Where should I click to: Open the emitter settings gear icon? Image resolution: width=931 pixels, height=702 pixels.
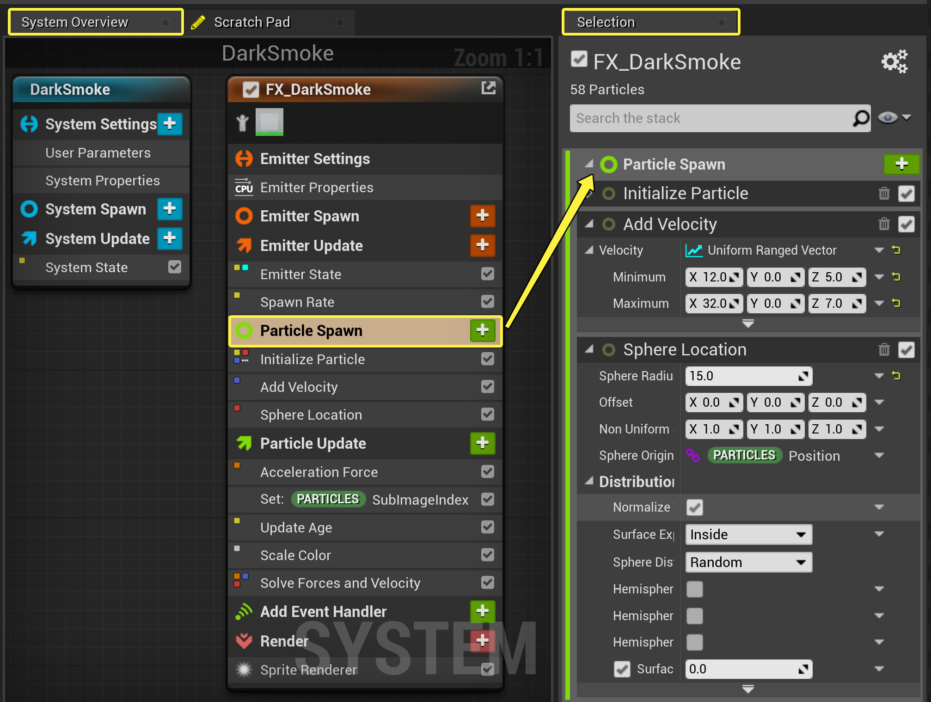point(894,61)
